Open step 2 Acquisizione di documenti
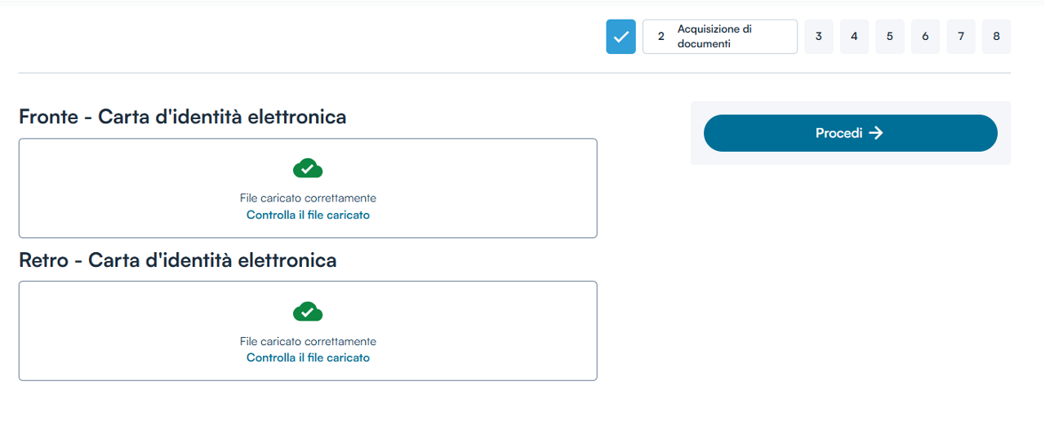1045x448 pixels. point(719,37)
